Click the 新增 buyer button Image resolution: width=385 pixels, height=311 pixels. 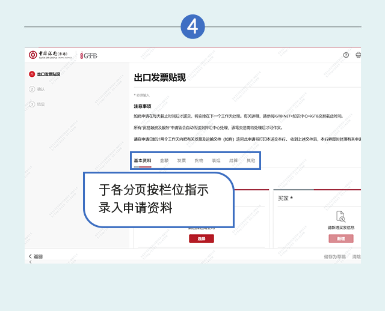[341, 238]
